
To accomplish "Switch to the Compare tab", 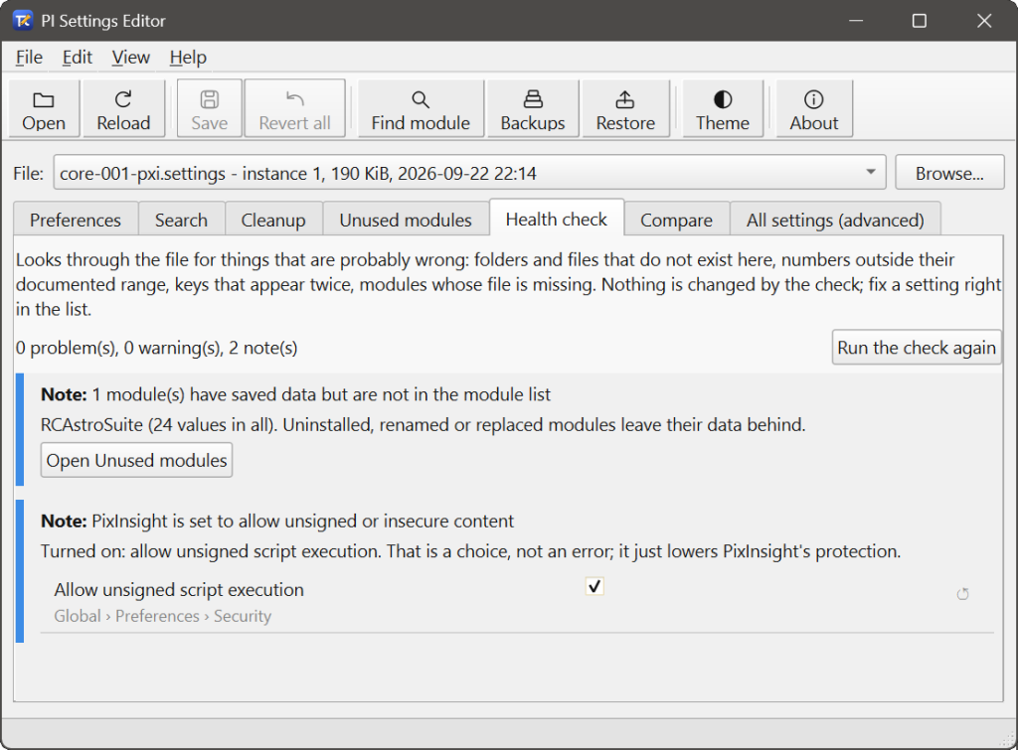I will (676, 220).
